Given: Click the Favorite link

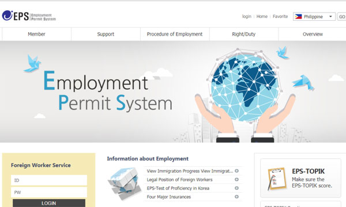Looking at the screenshot, I should (x=280, y=17).
